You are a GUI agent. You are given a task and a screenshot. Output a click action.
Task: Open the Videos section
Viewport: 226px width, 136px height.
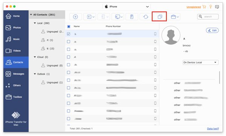click(x=16, y=50)
